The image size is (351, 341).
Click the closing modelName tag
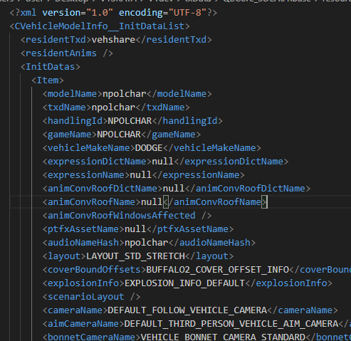pyautogui.click(x=179, y=94)
